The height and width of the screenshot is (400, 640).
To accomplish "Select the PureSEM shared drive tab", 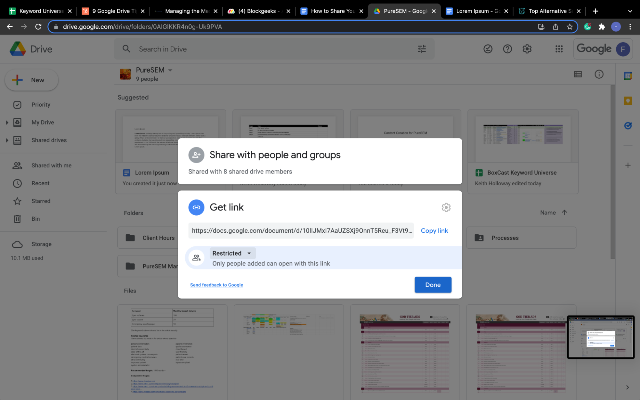I will [404, 10].
